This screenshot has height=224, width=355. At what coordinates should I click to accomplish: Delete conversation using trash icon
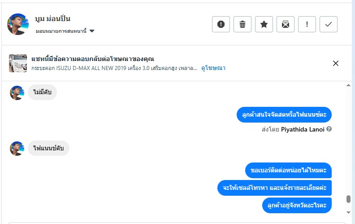[x=242, y=24]
